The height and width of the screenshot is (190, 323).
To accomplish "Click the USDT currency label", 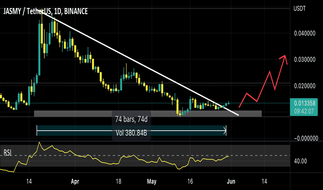I will 299,9.
